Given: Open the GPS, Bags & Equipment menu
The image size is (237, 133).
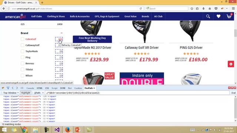Looking at the screenshot, I should [107, 16].
